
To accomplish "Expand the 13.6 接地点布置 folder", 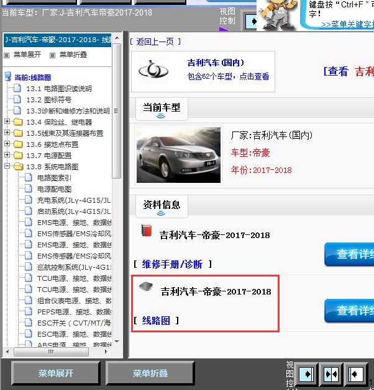I will point(7,144).
